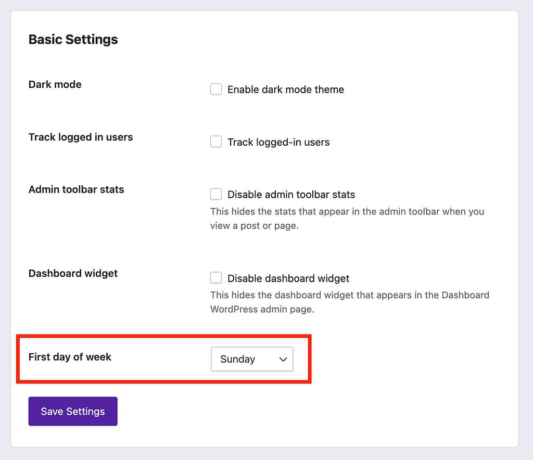The image size is (533, 460).
Task: Select the 'Sunday' value shown in the dropdown
Action: [x=238, y=359]
